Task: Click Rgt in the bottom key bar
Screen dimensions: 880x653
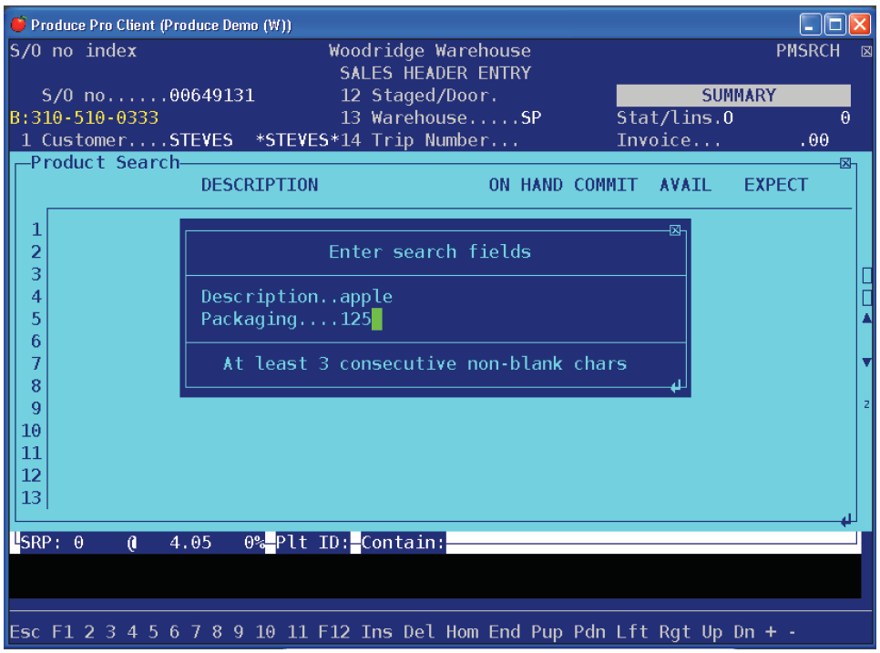Action: pyautogui.click(x=675, y=632)
